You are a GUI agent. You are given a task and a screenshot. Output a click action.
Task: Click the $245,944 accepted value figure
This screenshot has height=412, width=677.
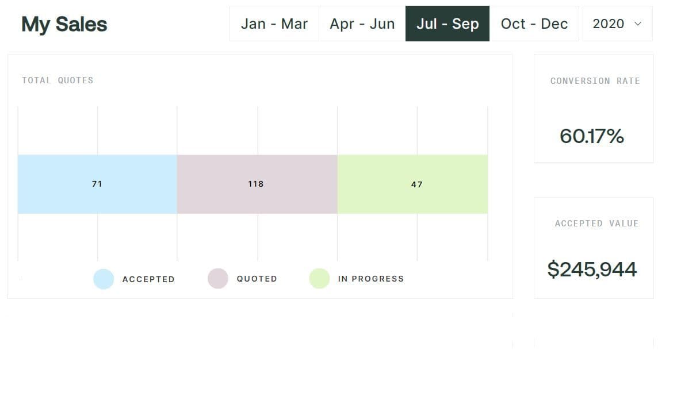pyautogui.click(x=592, y=269)
